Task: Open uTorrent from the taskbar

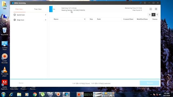Action: 43,95
